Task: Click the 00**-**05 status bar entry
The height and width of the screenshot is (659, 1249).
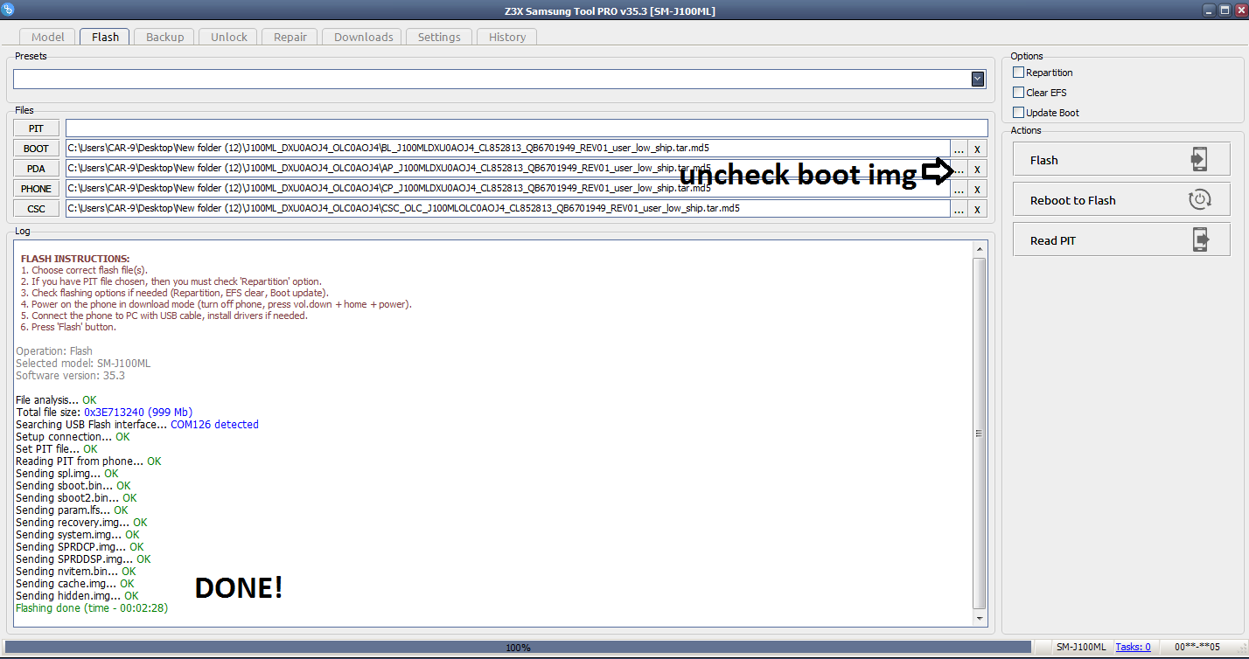Action: [1197, 647]
